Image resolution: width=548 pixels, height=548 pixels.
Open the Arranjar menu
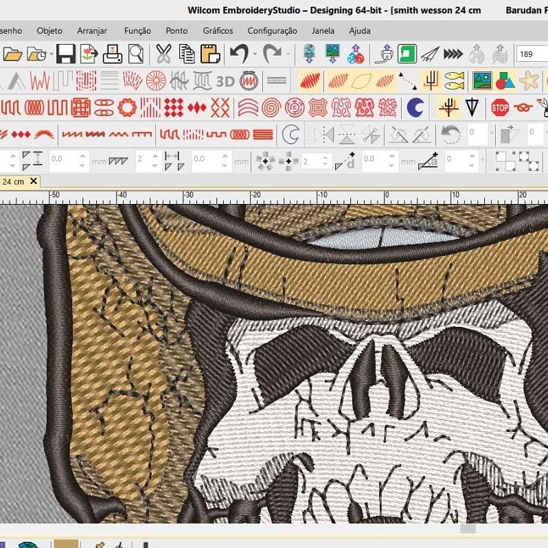92,31
